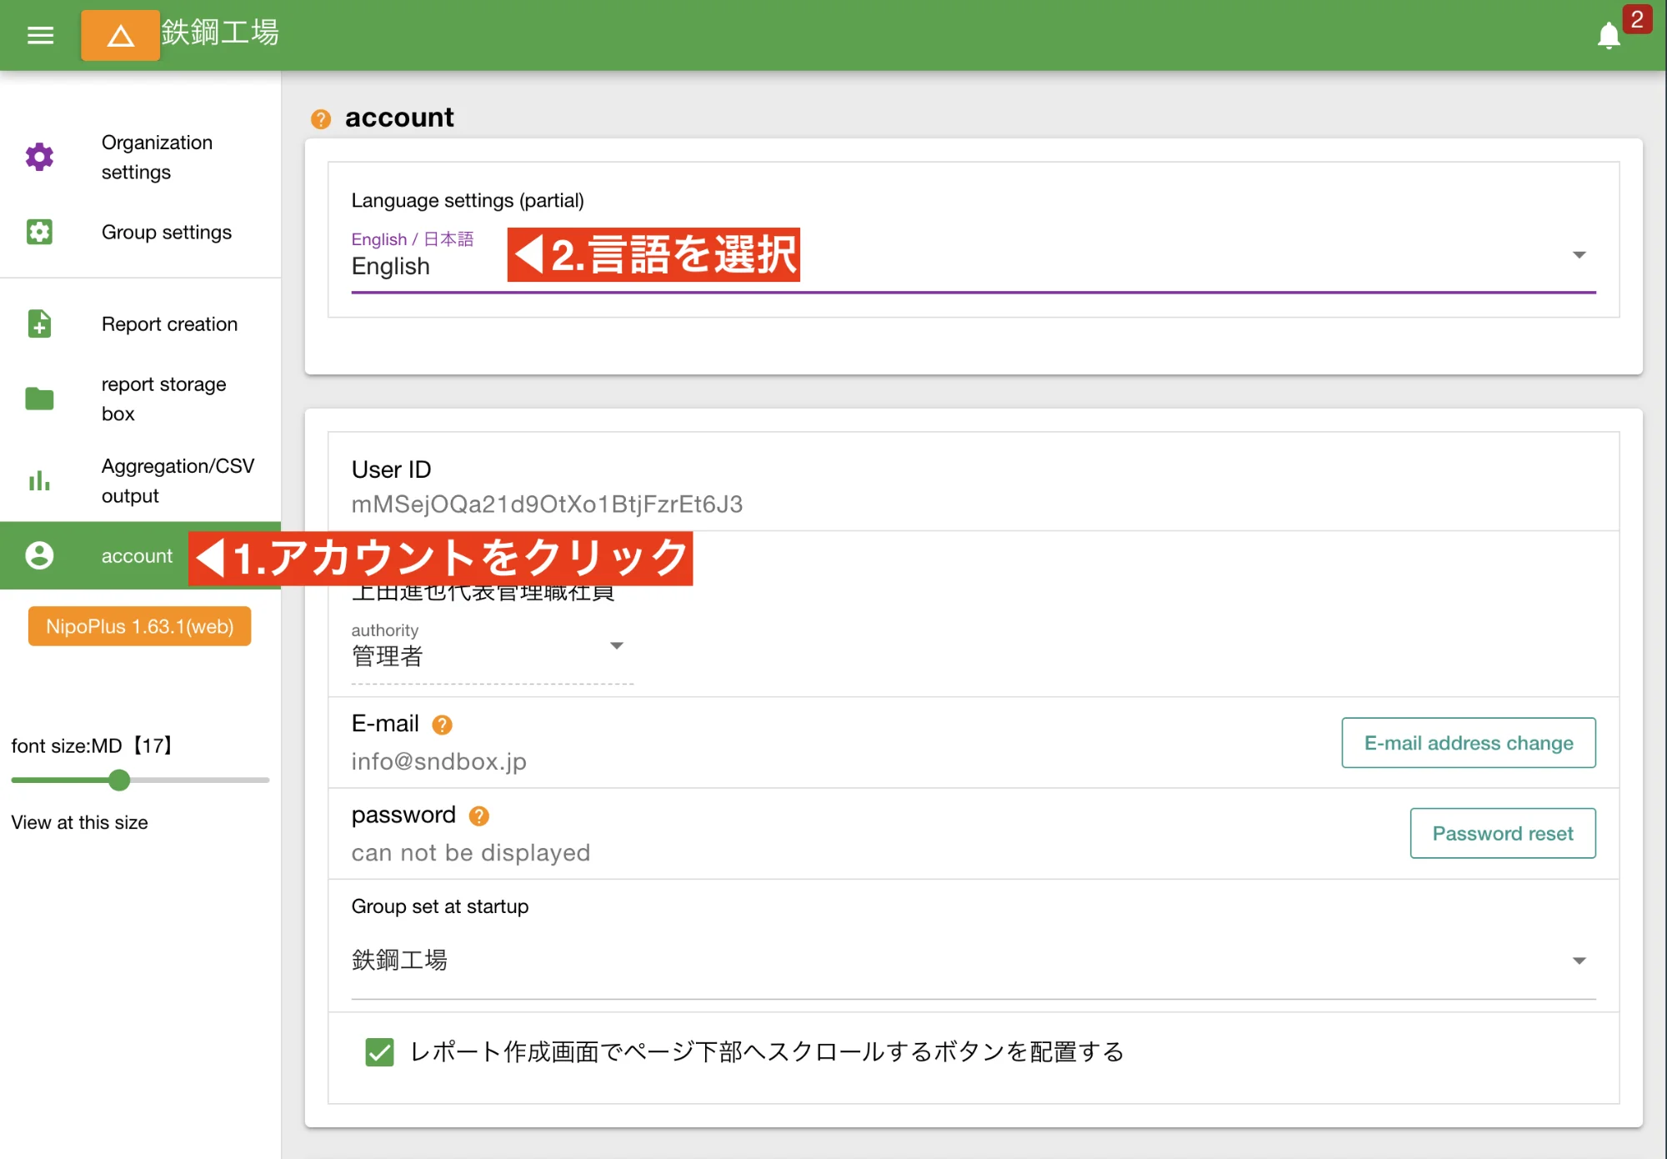Uncheck the scroll-to-bottom button checkbox
The image size is (1667, 1159).
coord(379,1052)
